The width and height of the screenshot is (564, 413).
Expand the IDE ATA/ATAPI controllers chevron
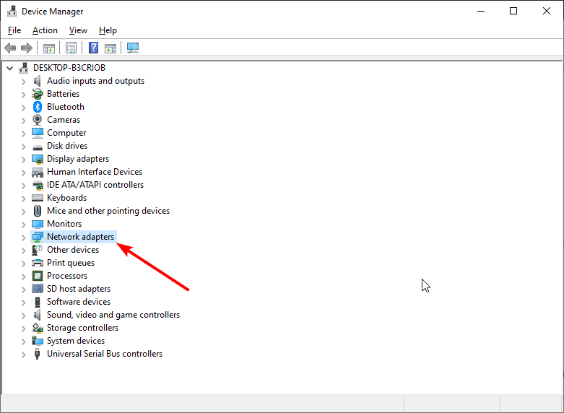[x=23, y=186]
